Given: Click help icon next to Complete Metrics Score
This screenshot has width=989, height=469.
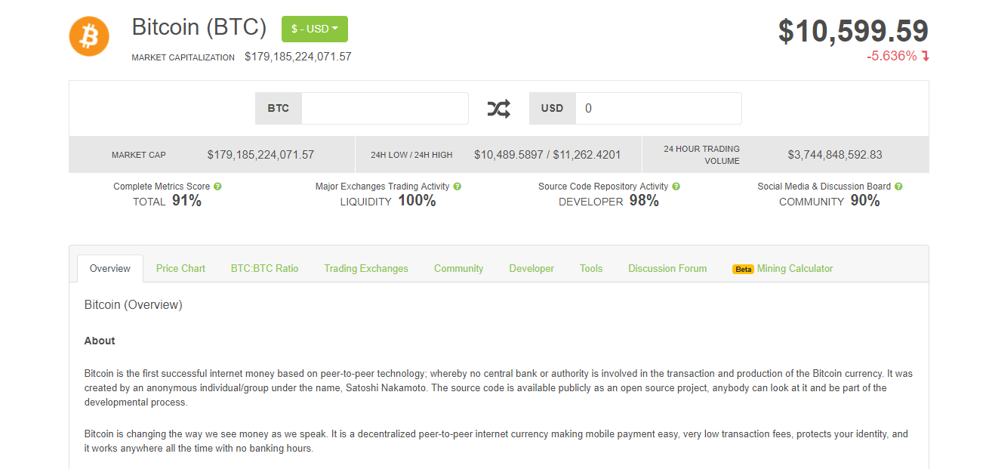Looking at the screenshot, I should point(217,187).
